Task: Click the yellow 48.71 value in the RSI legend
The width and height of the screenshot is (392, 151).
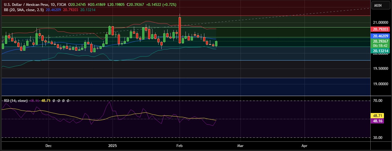Action: click(46, 101)
